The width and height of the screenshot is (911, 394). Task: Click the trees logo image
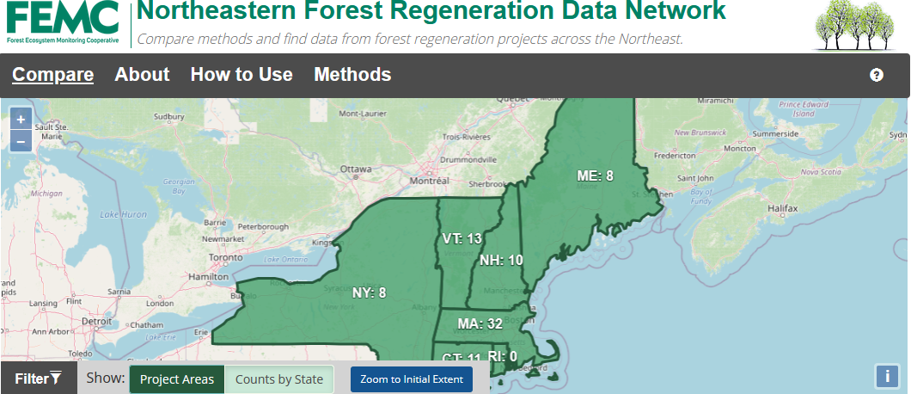click(x=856, y=26)
